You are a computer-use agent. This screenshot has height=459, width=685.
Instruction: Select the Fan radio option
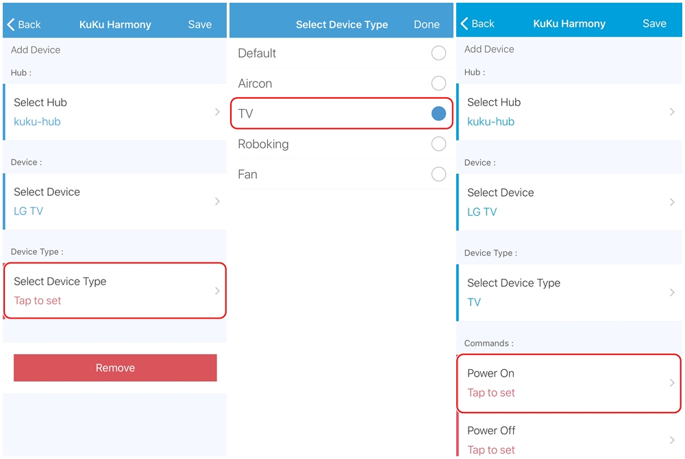pos(438,174)
